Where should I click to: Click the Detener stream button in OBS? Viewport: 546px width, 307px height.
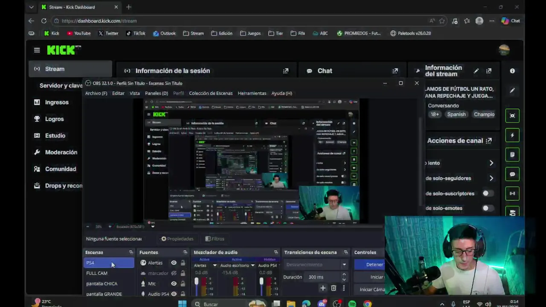(x=370, y=264)
